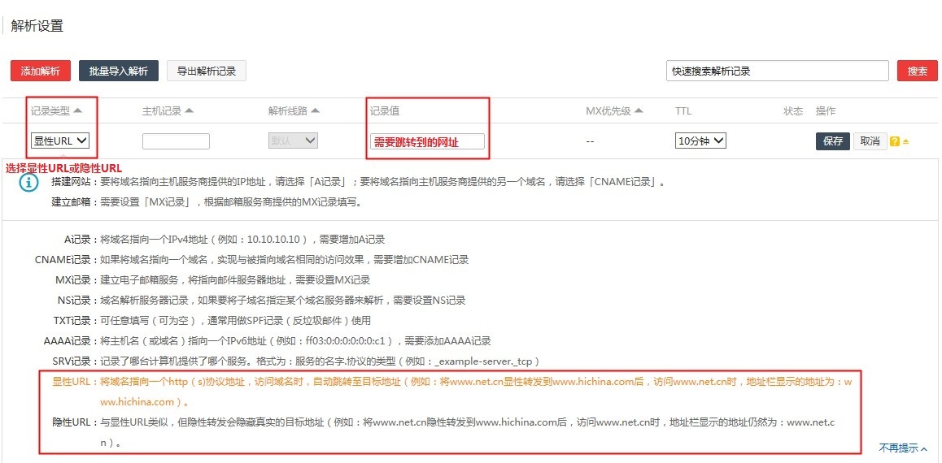Click the 导出解析记录 button

coord(207,71)
